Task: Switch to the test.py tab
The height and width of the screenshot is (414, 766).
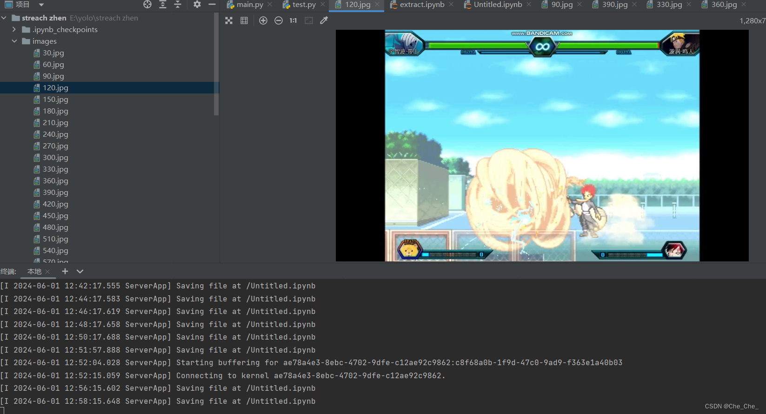Action: [304, 5]
